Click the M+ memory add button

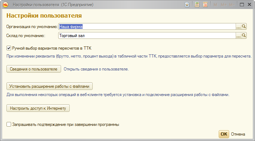point(224,5)
